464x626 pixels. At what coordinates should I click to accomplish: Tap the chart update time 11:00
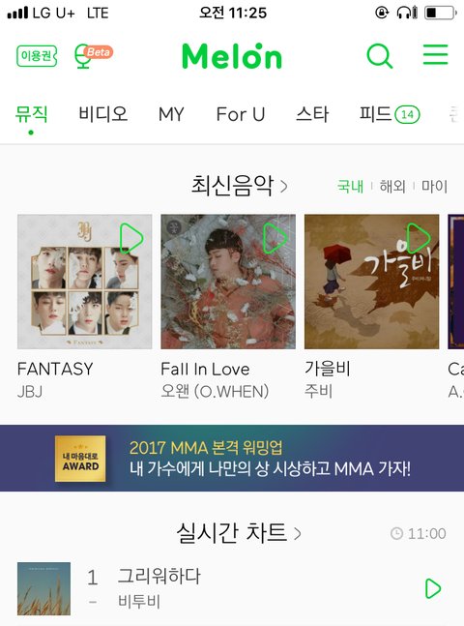(x=419, y=533)
